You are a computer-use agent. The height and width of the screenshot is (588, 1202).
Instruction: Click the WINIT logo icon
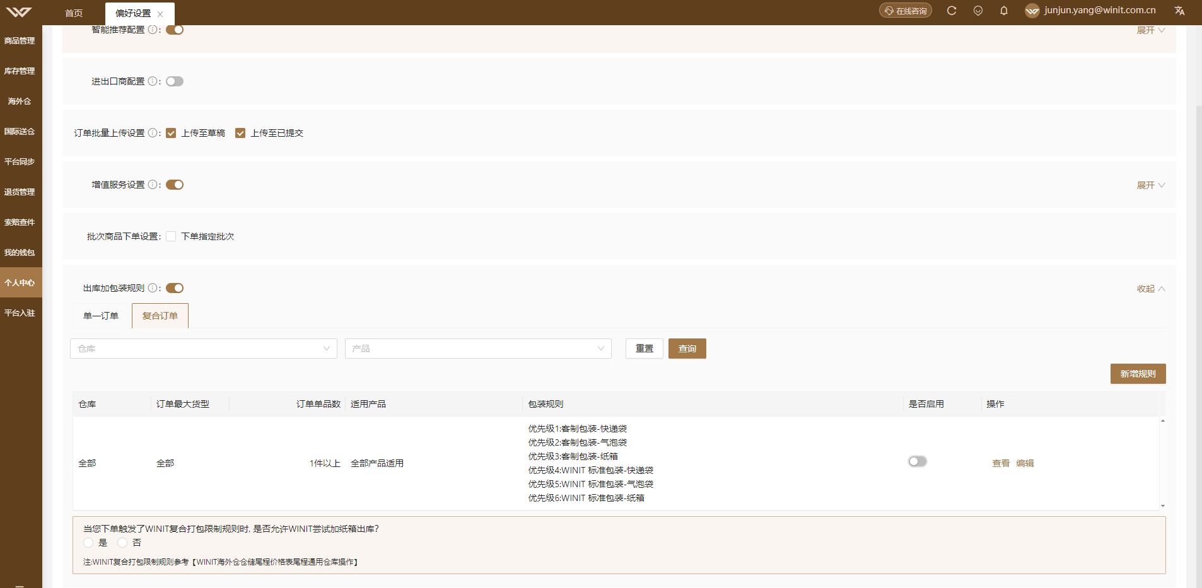click(x=18, y=12)
